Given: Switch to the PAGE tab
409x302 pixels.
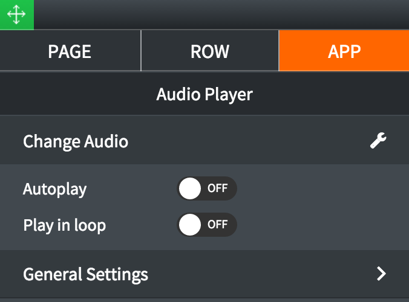Looking at the screenshot, I should point(70,51).
